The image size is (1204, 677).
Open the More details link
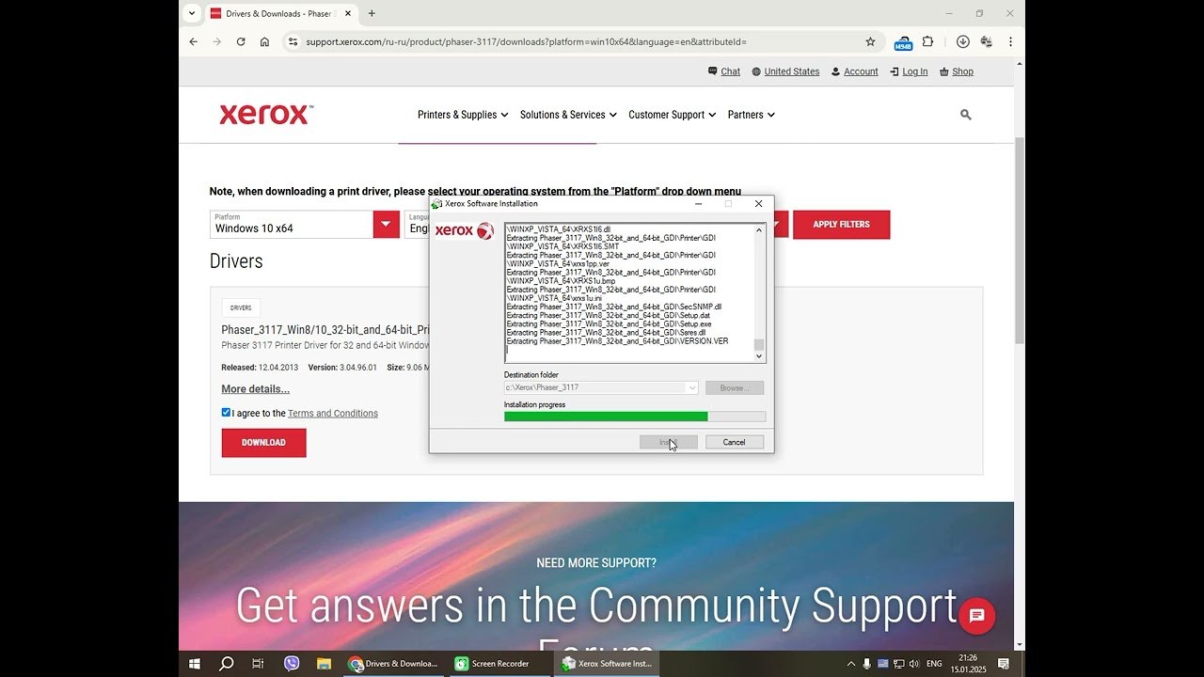[255, 389]
